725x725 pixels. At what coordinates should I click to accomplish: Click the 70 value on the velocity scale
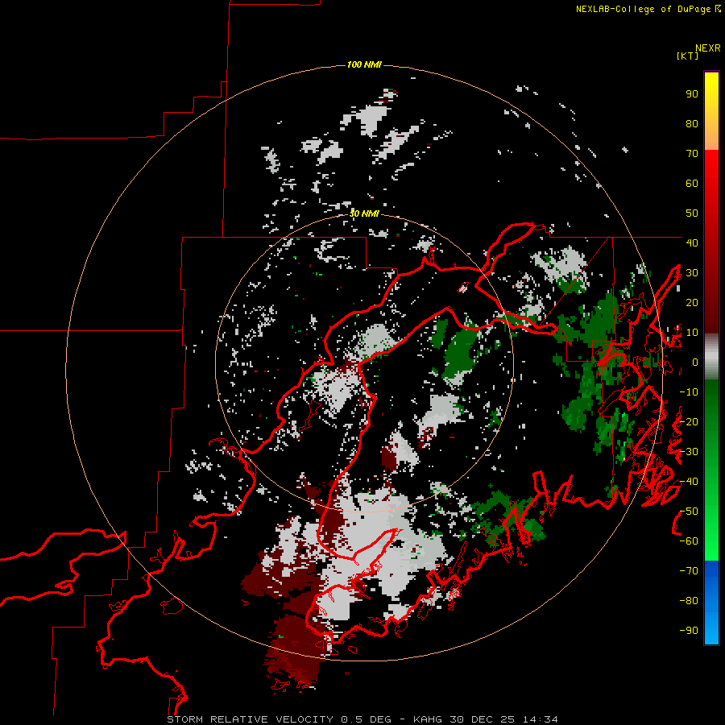(692, 154)
